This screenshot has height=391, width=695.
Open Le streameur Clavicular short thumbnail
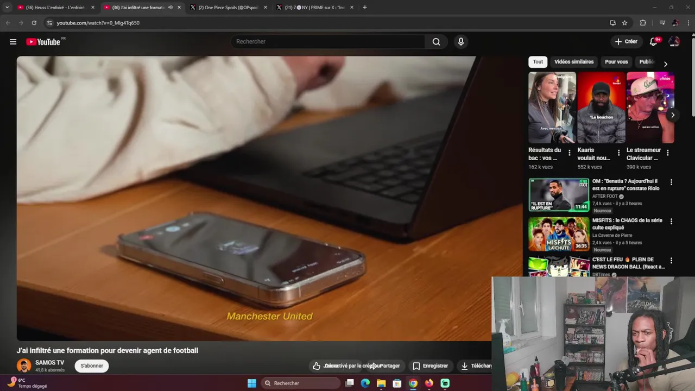coord(650,108)
